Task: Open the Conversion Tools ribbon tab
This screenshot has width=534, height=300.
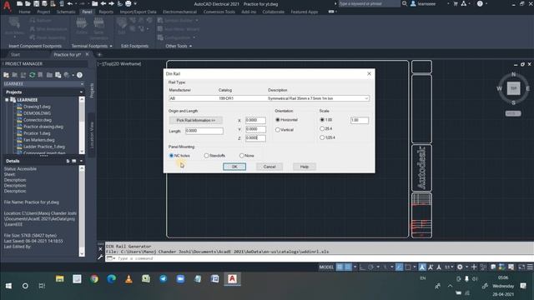Action: [x=219, y=12]
